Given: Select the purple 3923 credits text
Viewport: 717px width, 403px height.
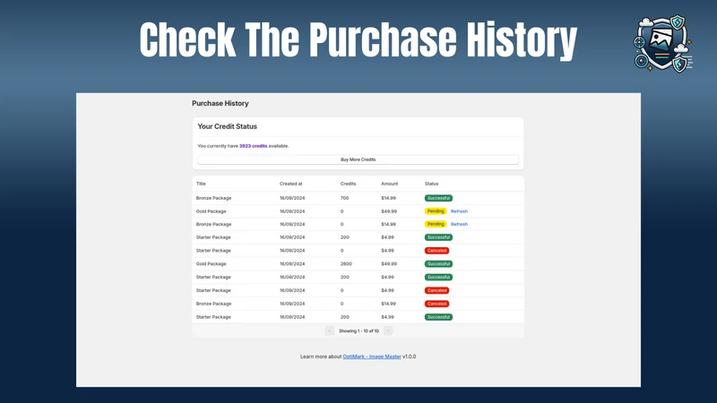Looking at the screenshot, I should point(254,146).
